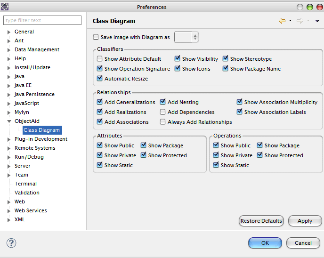
Task: Expand the Java EE tree node
Action: 9,86
